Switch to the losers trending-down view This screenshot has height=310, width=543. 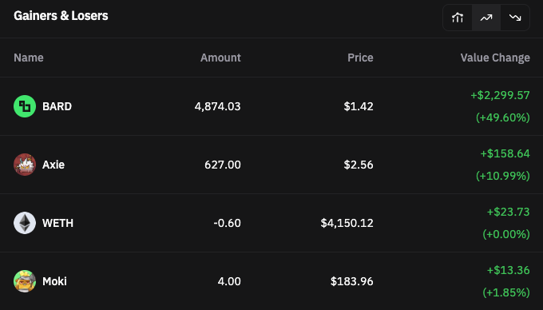pos(515,18)
